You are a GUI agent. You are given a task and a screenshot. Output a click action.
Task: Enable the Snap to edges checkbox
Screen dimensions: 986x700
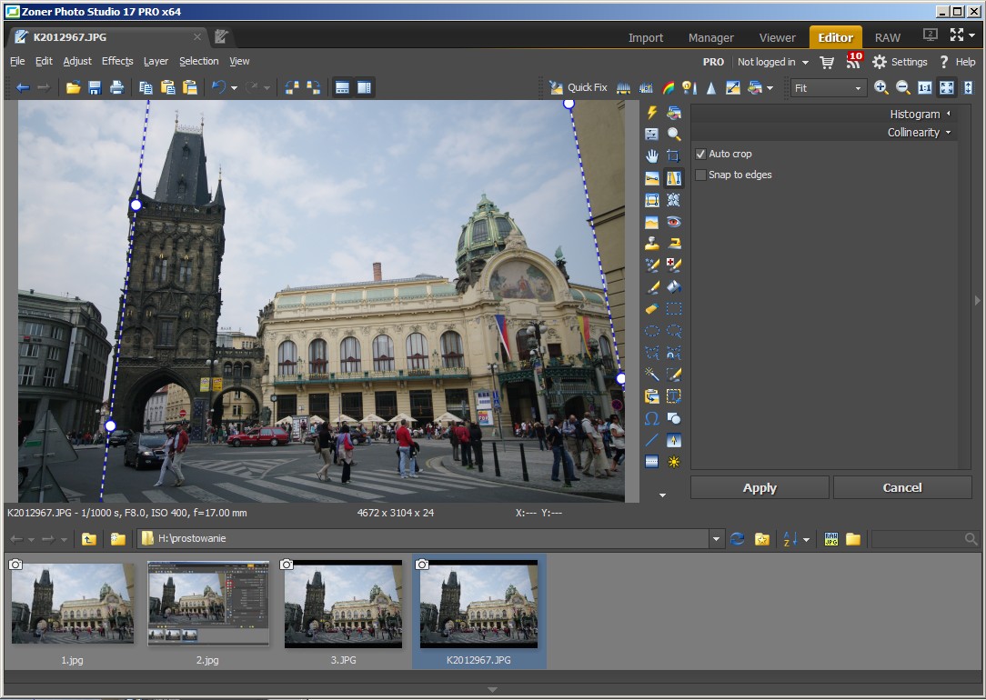point(700,175)
